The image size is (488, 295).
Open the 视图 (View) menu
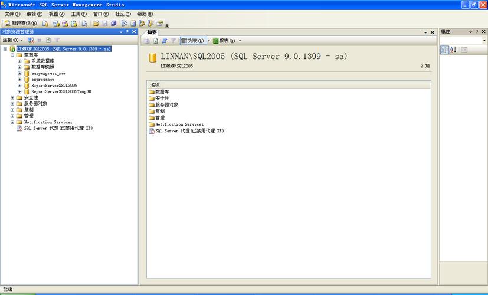click(57, 14)
